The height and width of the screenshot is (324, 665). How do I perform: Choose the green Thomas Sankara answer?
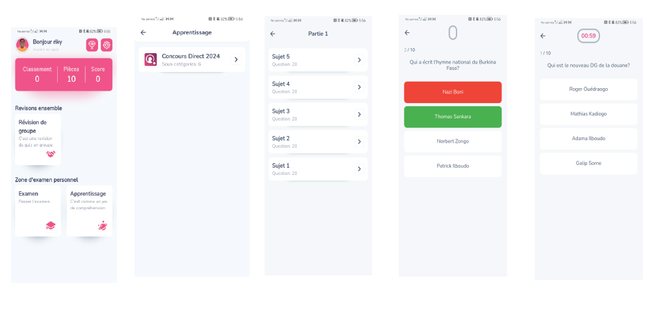coord(453,117)
